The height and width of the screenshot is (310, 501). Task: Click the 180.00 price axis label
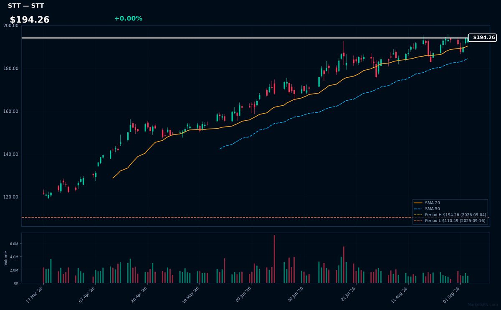pos(11,69)
